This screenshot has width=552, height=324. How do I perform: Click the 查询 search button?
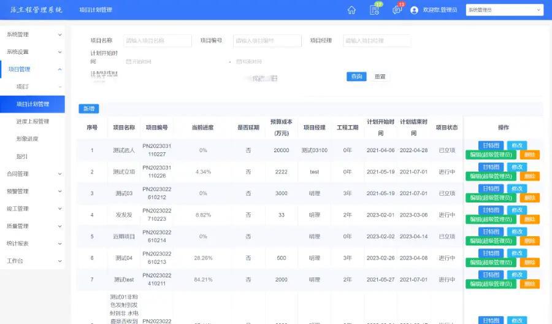coord(356,77)
